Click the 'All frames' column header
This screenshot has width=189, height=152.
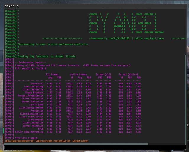coord(52,74)
